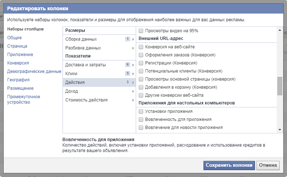Viewport: 287px width, 177px height.
Task: Open the Демографические данные column preset
Action: pyautogui.click(x=34, y=71)
